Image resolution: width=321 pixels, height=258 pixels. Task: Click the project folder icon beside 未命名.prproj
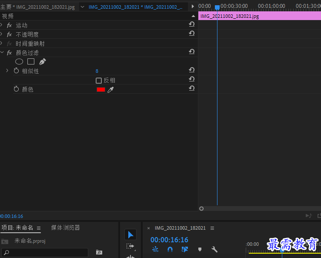click(x=5, y=241)
